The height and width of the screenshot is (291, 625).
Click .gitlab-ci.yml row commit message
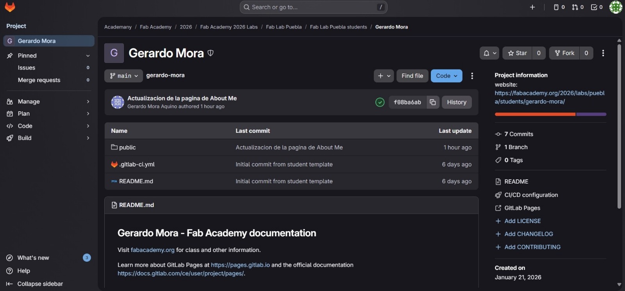point(284,164)
